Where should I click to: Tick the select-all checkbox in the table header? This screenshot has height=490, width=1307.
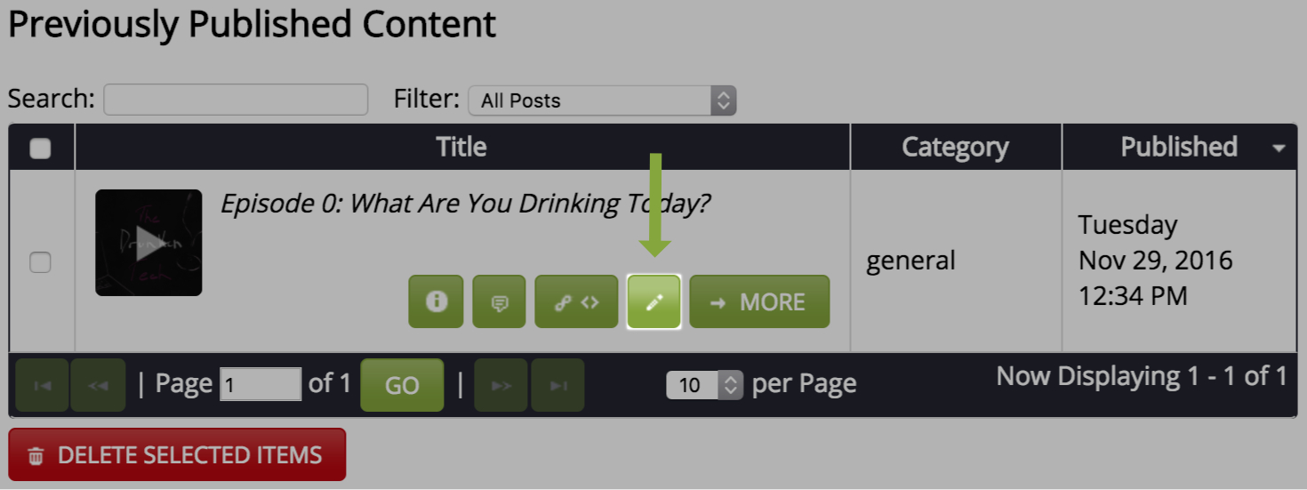click(x=40, y=149)
